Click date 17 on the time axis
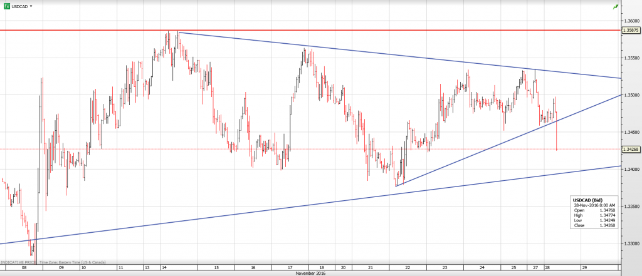Image resolution: width=642 pixels, height=276 pixels. (290, 268)
